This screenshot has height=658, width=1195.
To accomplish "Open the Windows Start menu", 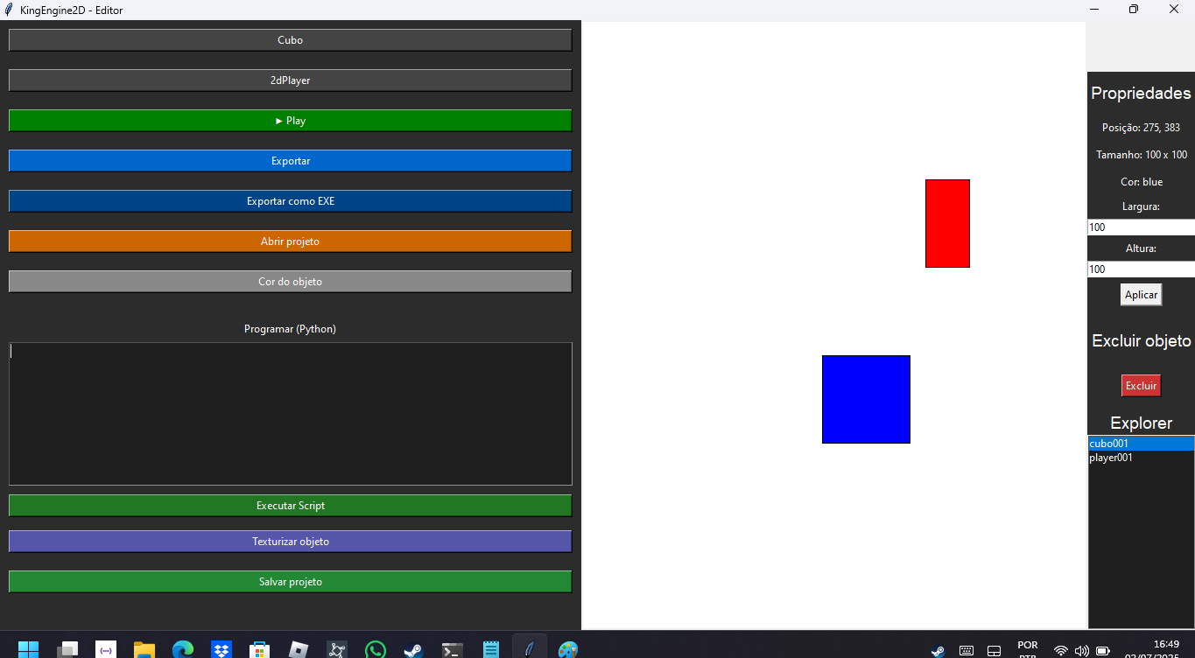I will click(28, 649).
